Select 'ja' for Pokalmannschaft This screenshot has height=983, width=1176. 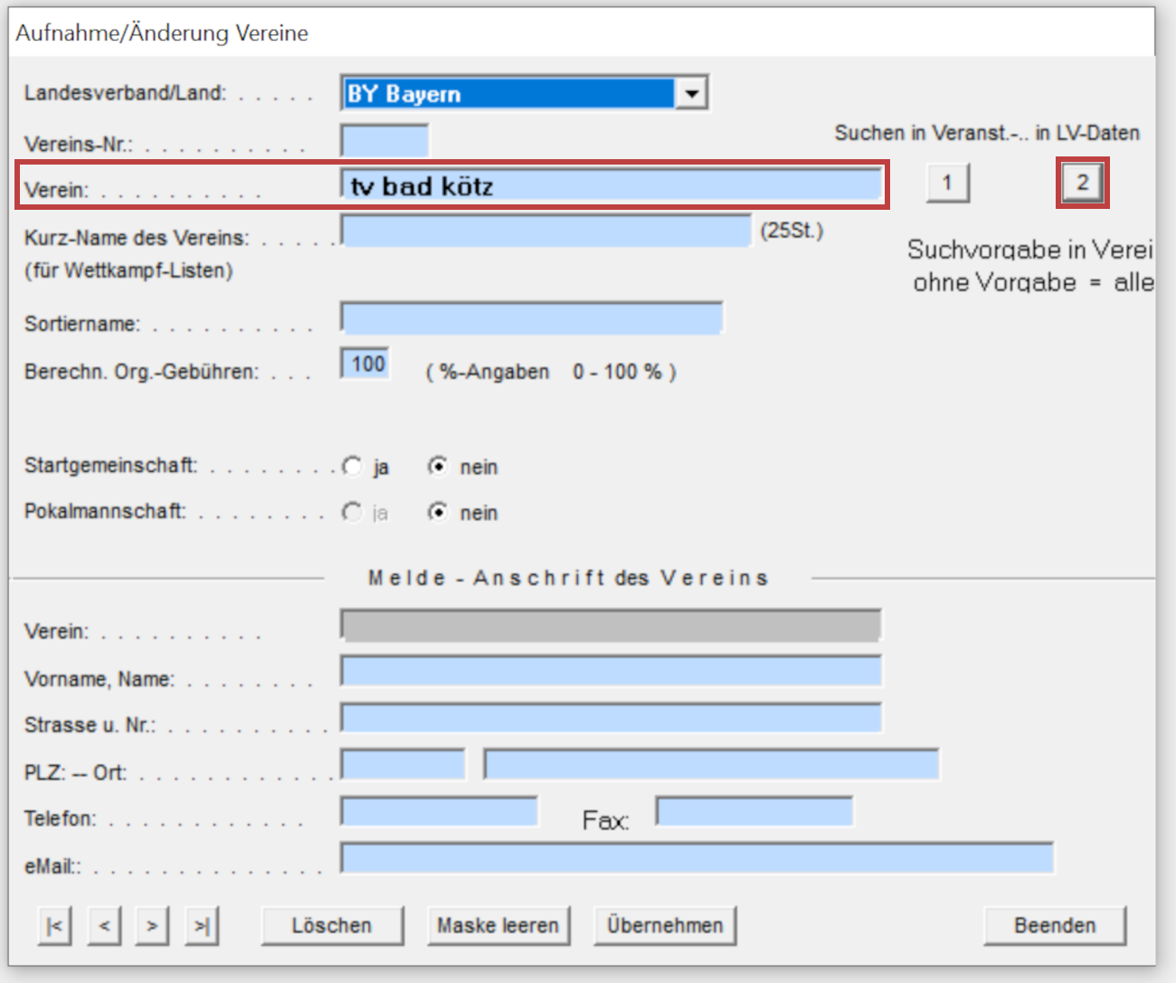(x=352, y=513)
